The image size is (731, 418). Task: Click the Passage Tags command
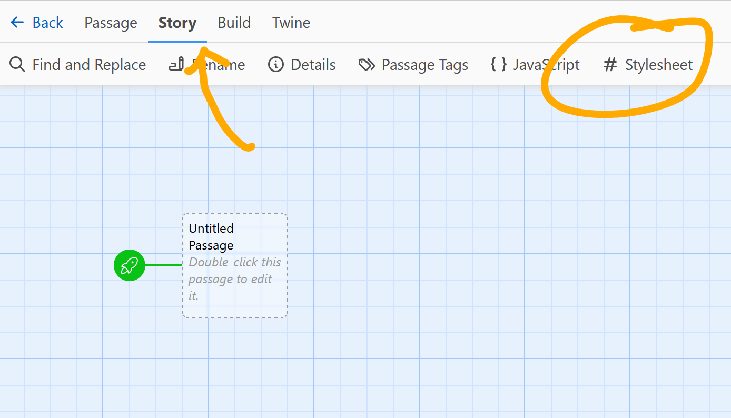[x=424, y=64]
